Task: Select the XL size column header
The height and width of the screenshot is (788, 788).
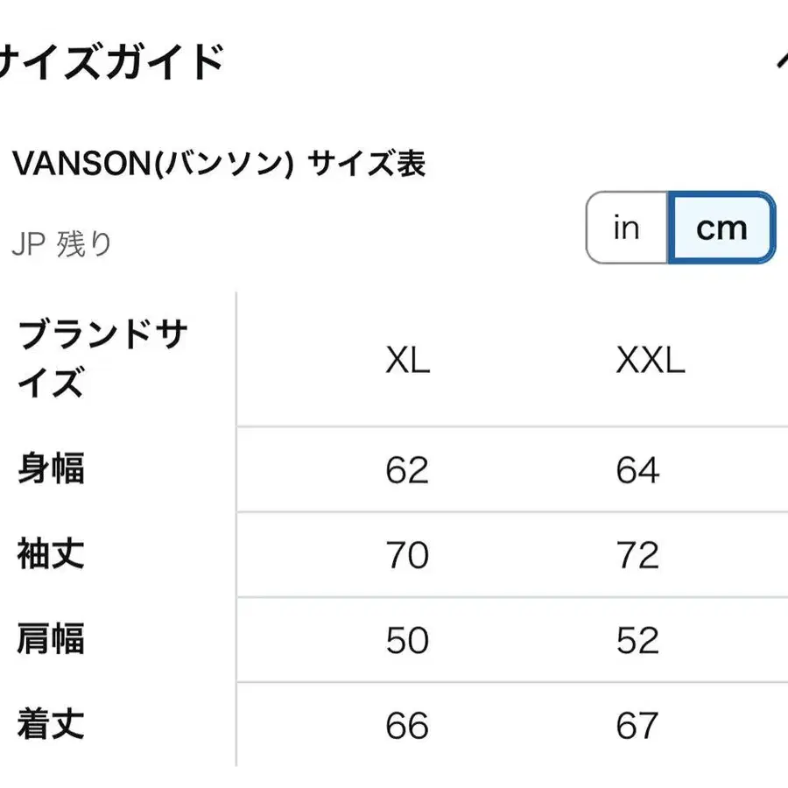Action: click(407, 361)
